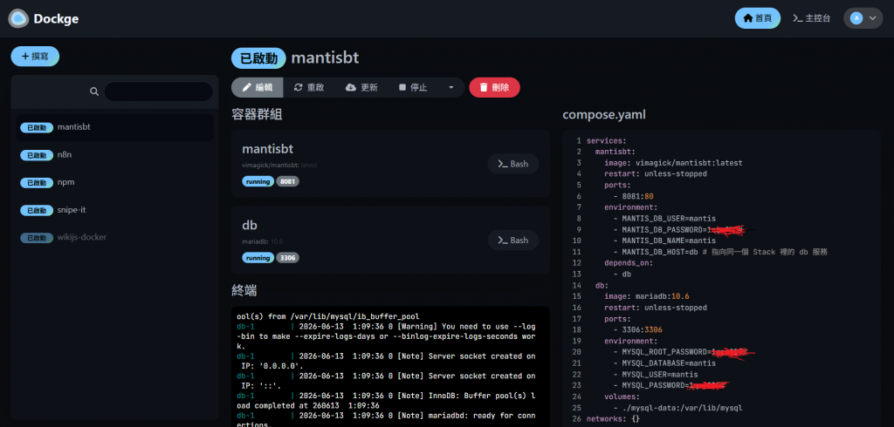Select the npm stack
This screenshot has width=894, height=427.
click(x=114, y=182)
